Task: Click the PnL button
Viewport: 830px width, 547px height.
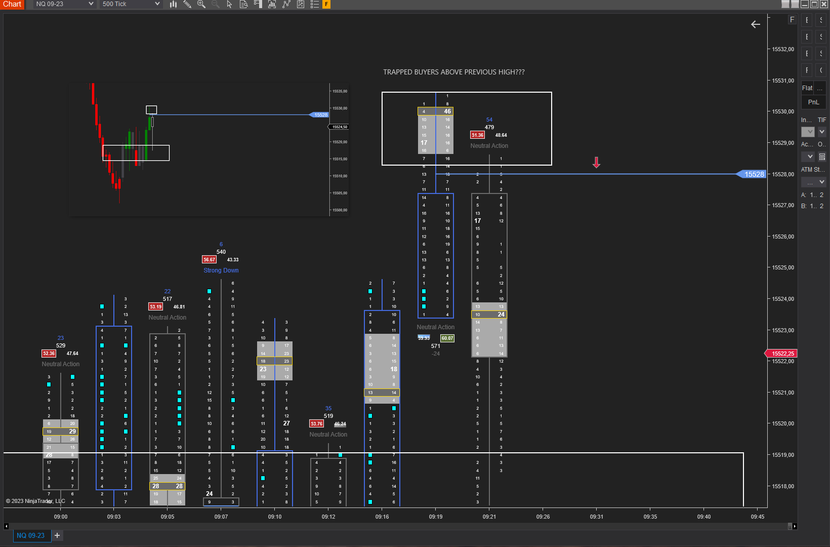Action: [x=813, y=102]
